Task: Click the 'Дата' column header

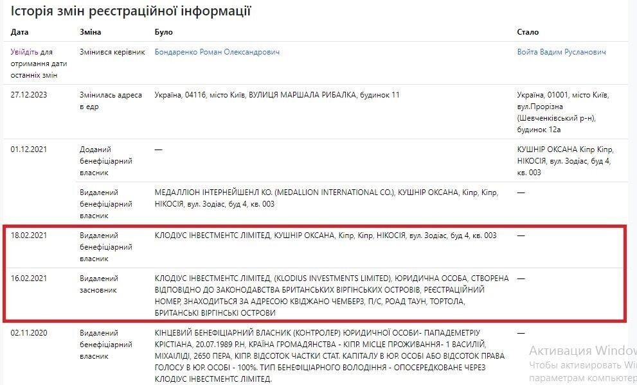Action: 20,32
